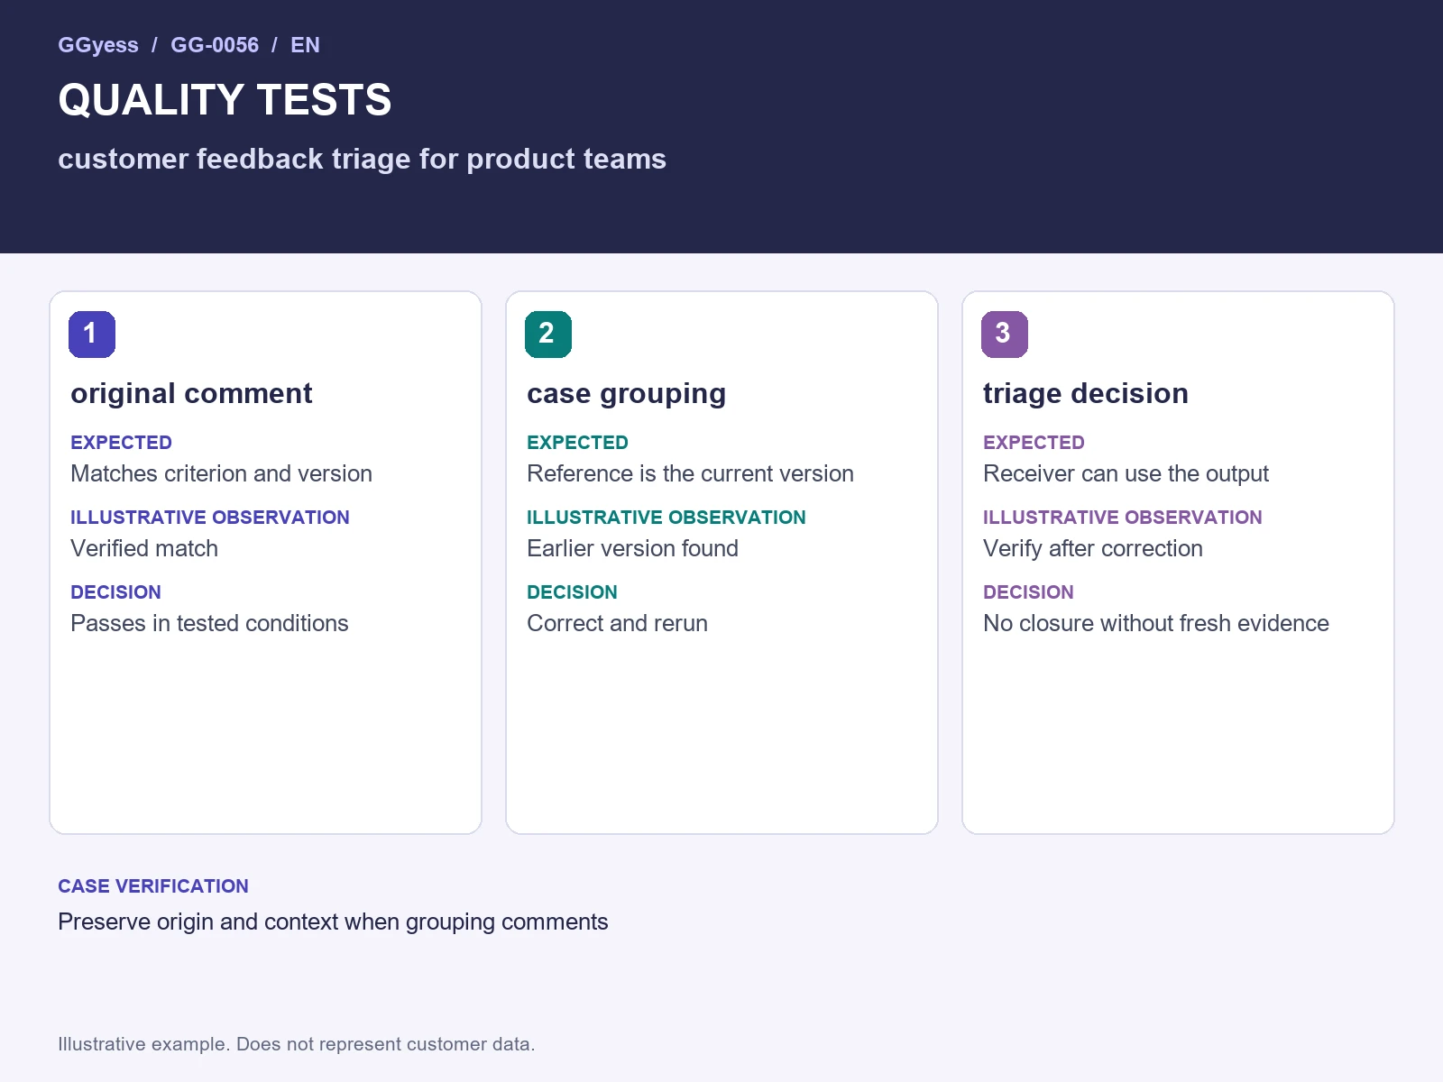Select the "Earlier version found" observation
Viewport: 1443px width, 1082px height.
tap(632, 548)
